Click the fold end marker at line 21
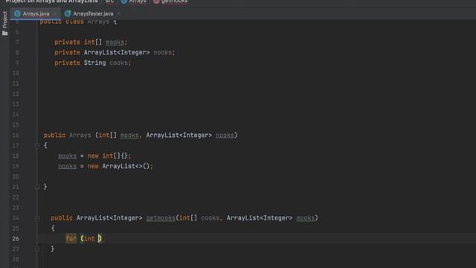 [37, 187]
